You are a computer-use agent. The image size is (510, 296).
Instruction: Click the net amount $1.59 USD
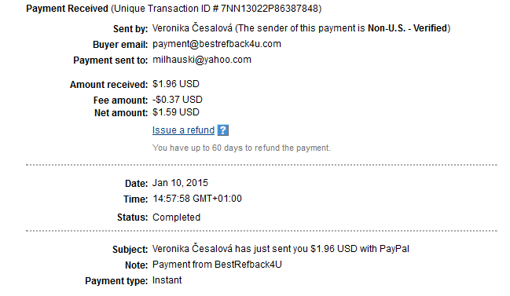click(x=176, y=112)
